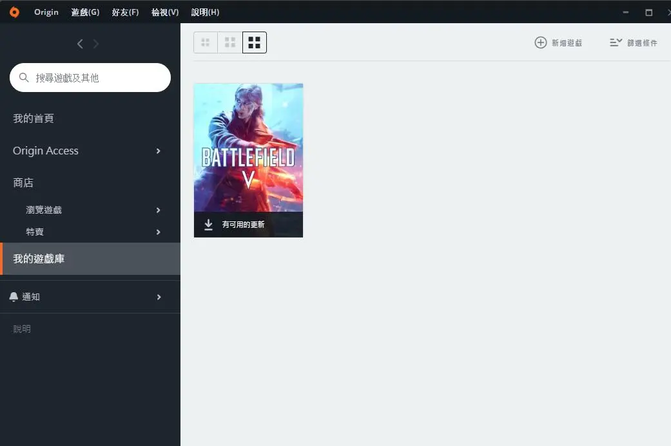Maximize the Origin window
Viewport: 671px width, 446px height.
[648, 12]
